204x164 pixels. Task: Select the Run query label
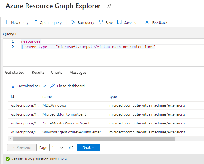coord(86,22)
